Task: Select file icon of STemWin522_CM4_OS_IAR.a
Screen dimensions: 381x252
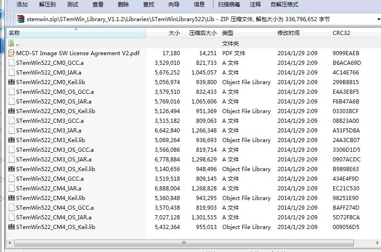Action: 12,218
